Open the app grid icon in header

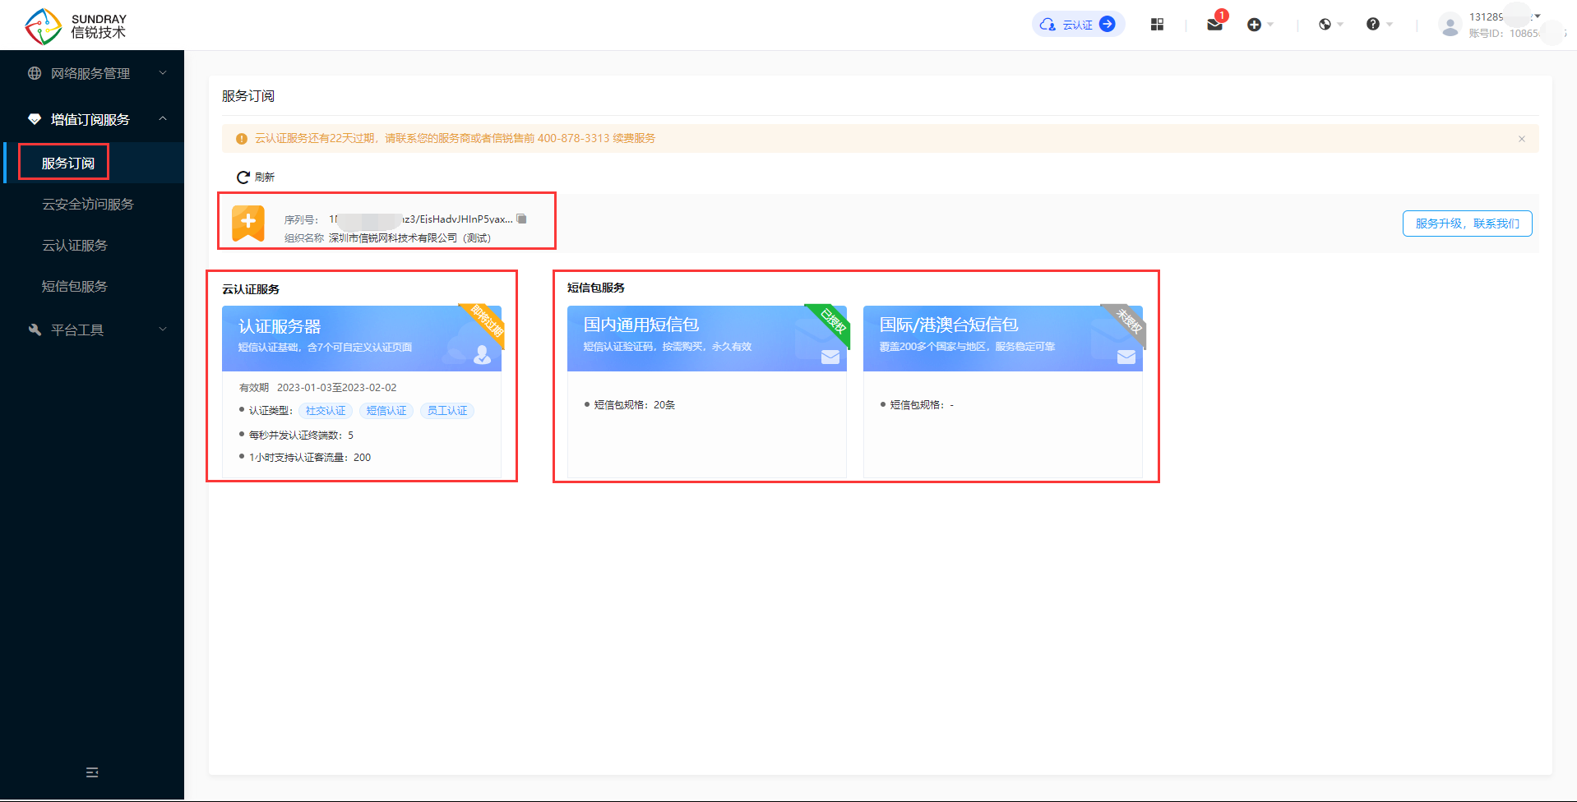tap(1157, 25)
